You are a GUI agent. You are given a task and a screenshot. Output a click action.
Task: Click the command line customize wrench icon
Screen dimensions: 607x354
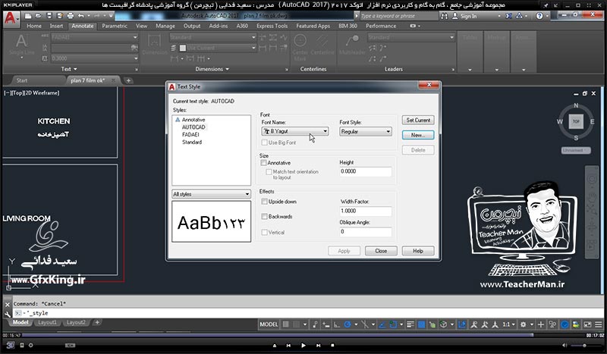pyautogui.click(x=8, y=314)
